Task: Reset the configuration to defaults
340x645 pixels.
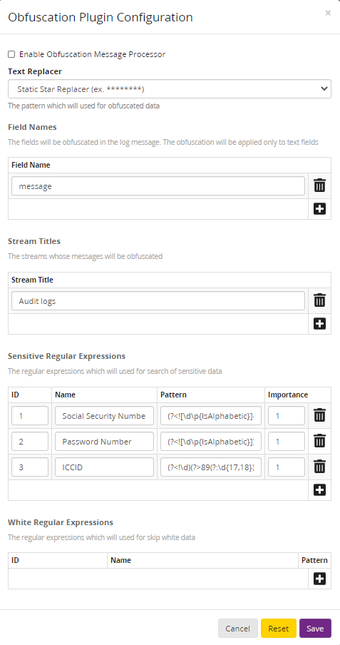Action: tap(278, 628)
